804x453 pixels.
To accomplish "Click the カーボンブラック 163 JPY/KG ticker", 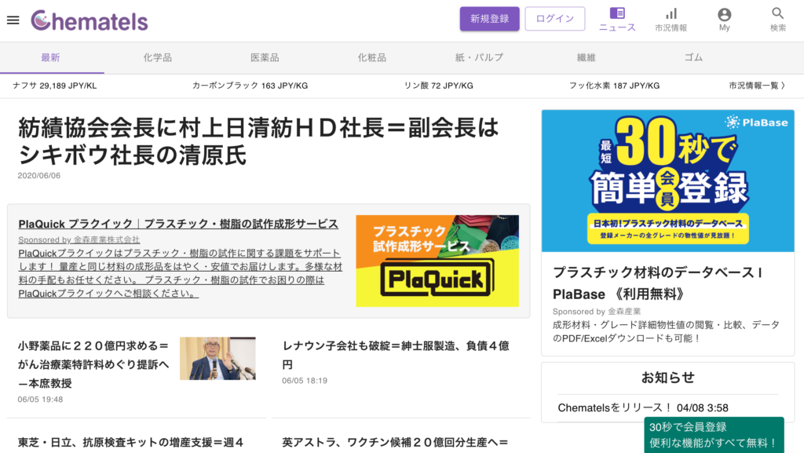I will (250, 86).
